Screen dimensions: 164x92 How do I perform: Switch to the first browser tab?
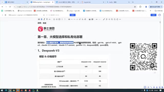(x=16, y=2)
